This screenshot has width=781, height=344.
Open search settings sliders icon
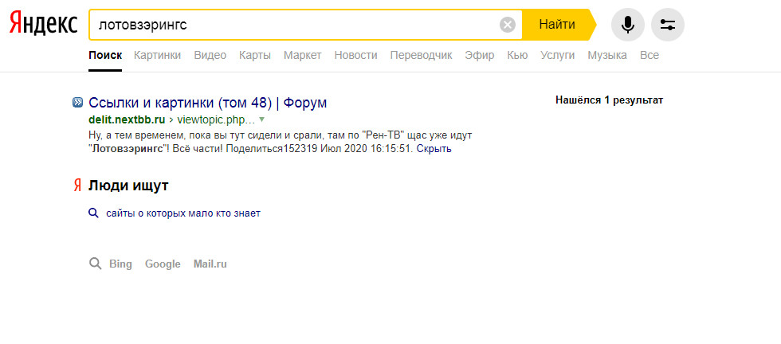point(668,25)
